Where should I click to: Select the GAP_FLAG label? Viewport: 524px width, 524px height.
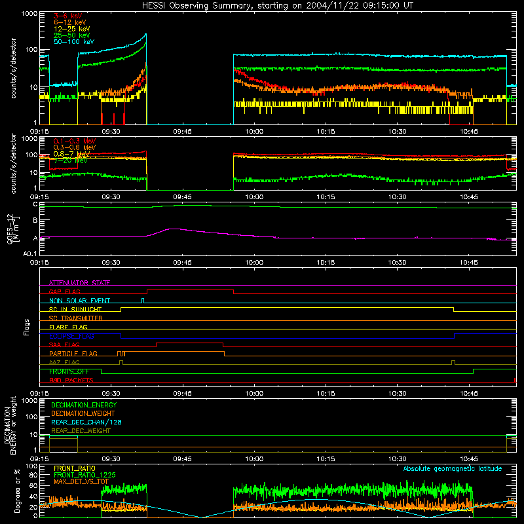(65, 291)
